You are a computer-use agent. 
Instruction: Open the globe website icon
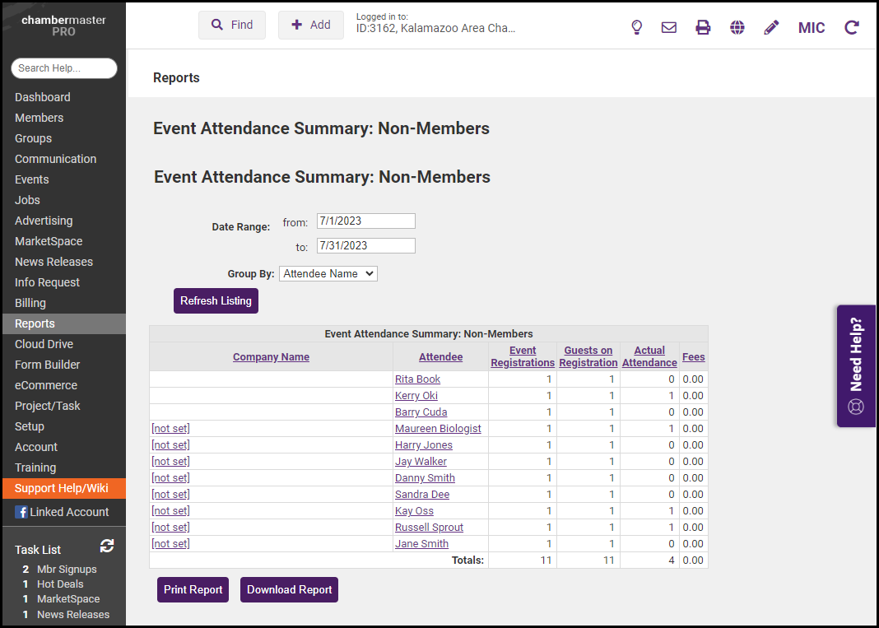(737, 27)
